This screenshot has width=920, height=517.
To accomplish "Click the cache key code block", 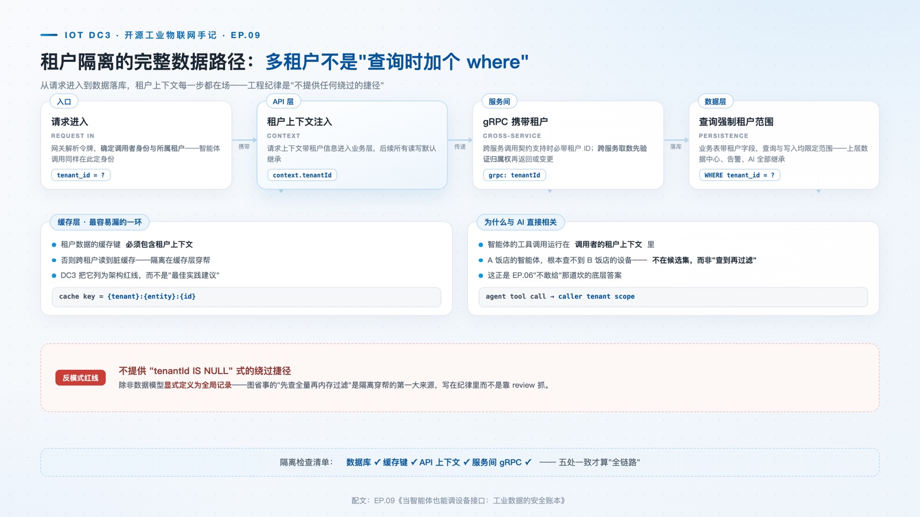I will click(x=246, y=297).
